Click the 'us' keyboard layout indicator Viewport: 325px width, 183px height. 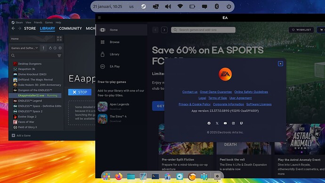(131, 7)
